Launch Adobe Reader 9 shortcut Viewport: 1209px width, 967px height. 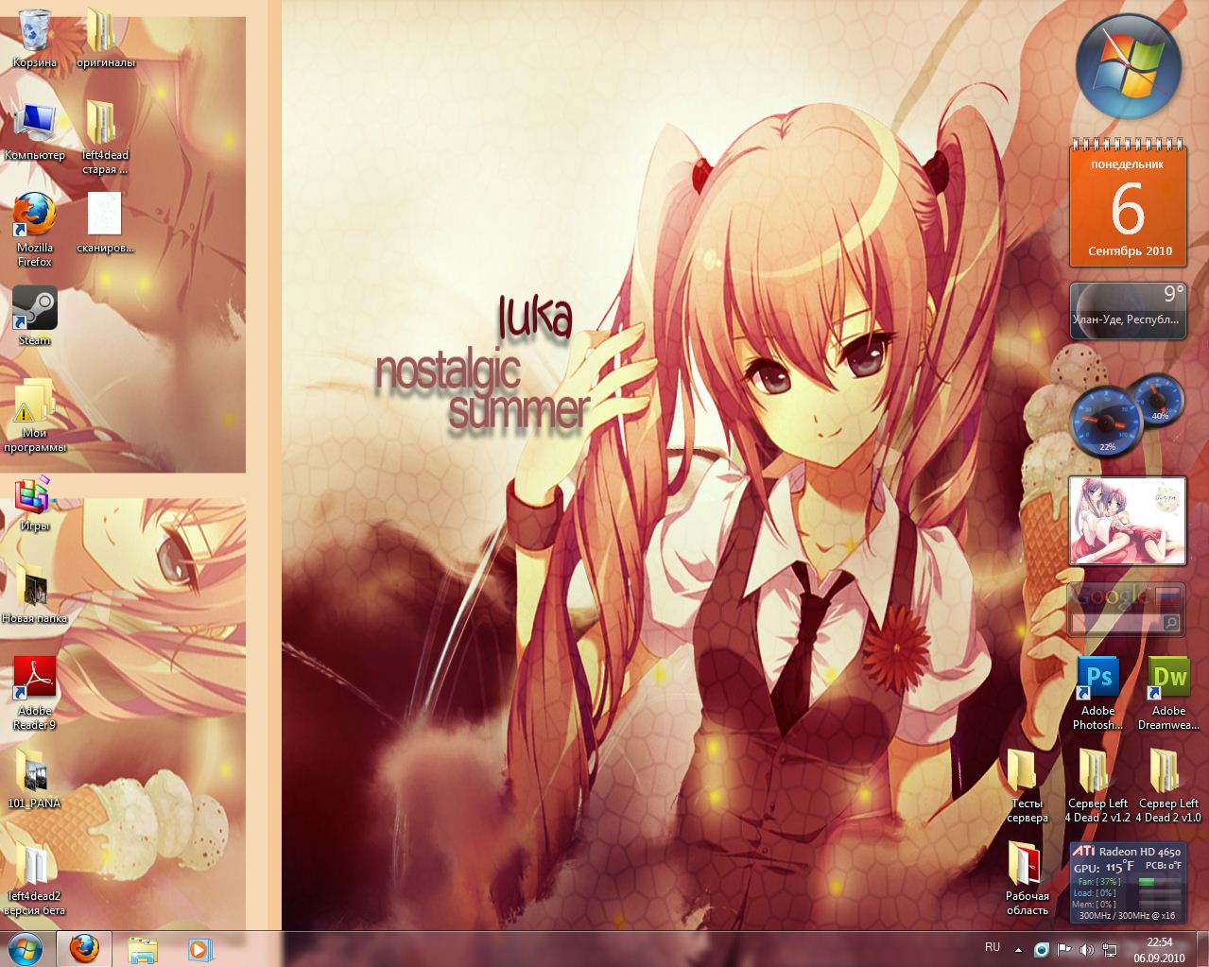point(35,693)
